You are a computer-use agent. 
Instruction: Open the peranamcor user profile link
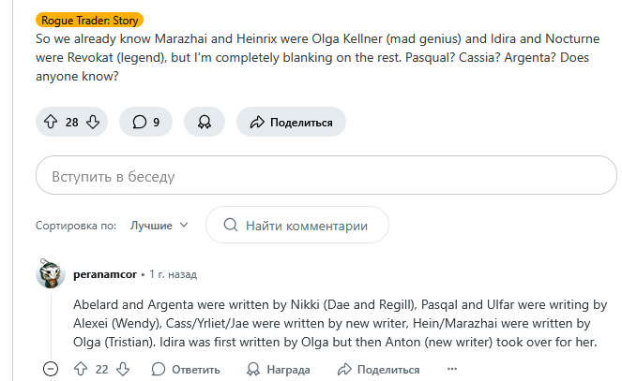pyautogui.click(x=104, y=274)
